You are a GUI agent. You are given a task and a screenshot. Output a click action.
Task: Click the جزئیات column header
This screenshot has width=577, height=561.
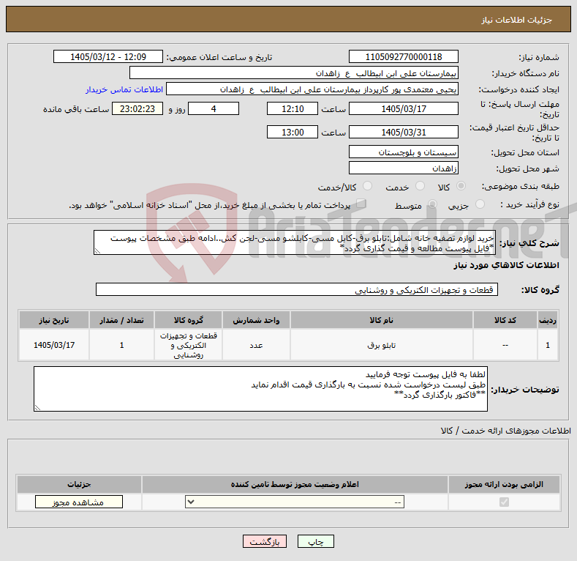[79, 484]
